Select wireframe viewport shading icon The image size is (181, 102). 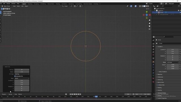click(x=142, y=6)
